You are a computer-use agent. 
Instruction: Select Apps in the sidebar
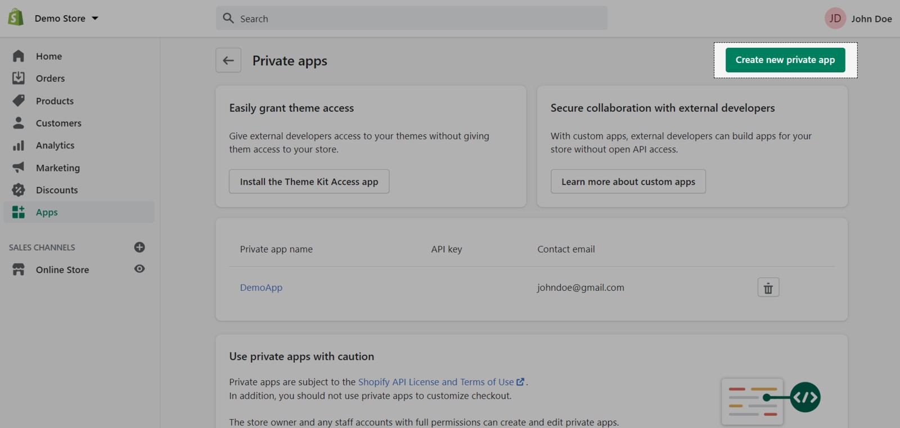(x=47, y=213)
